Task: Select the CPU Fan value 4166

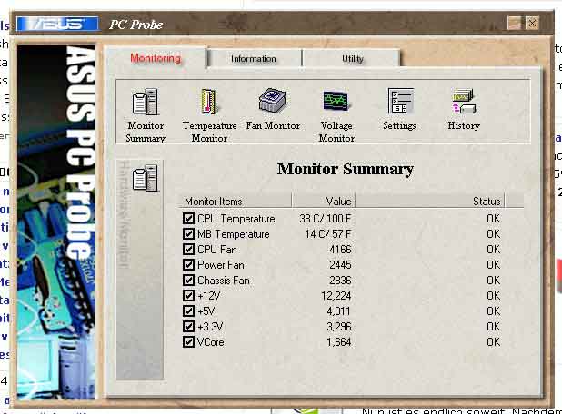Action: pyautogui.click(x=340, y=249)
